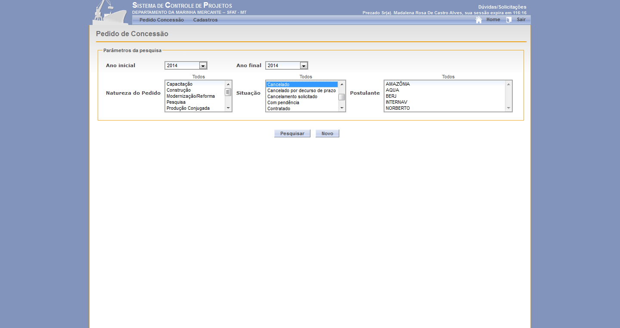Select Cancelado por decurso de prazo
The height and width of the screenshot is (328, 620).
click(301, 90)
